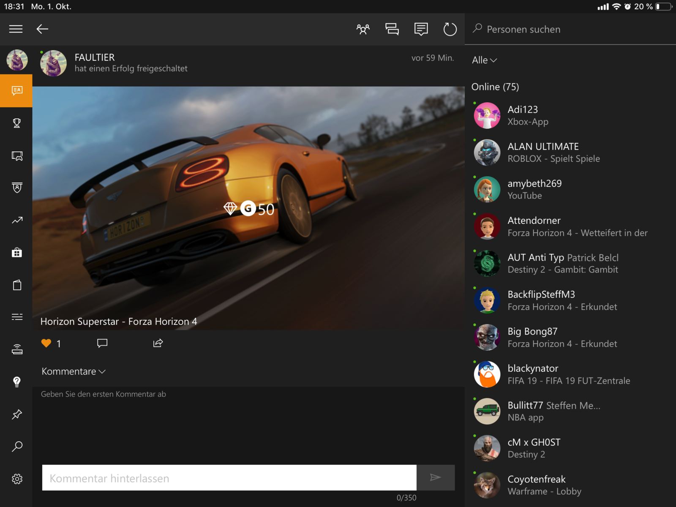Open the friends group icon in top bar

363,29
